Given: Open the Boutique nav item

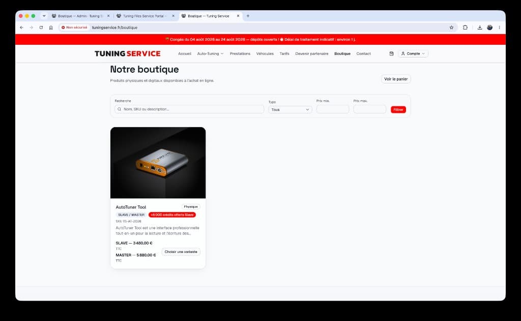Looking at the screenshot, I should [342, 53].
